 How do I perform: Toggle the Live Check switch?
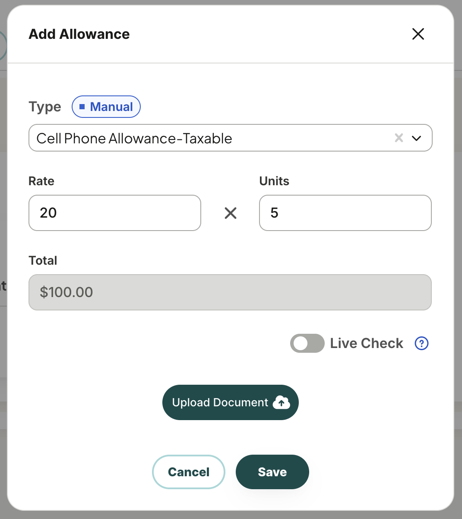pyautogui.click(x=307, y=343)
